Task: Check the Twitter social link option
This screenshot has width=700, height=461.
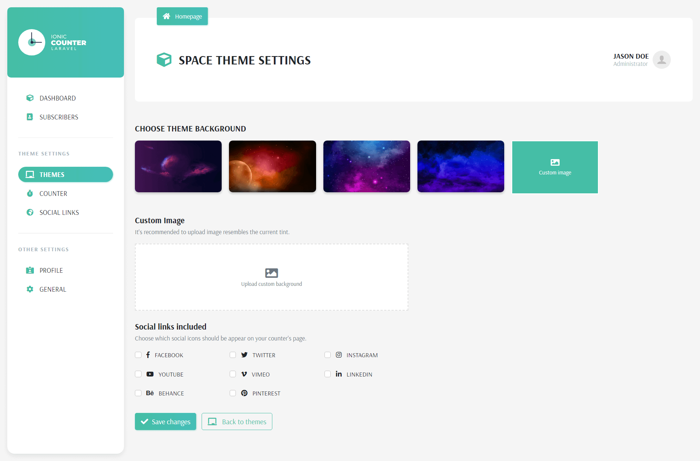Action: coord(233,355)
